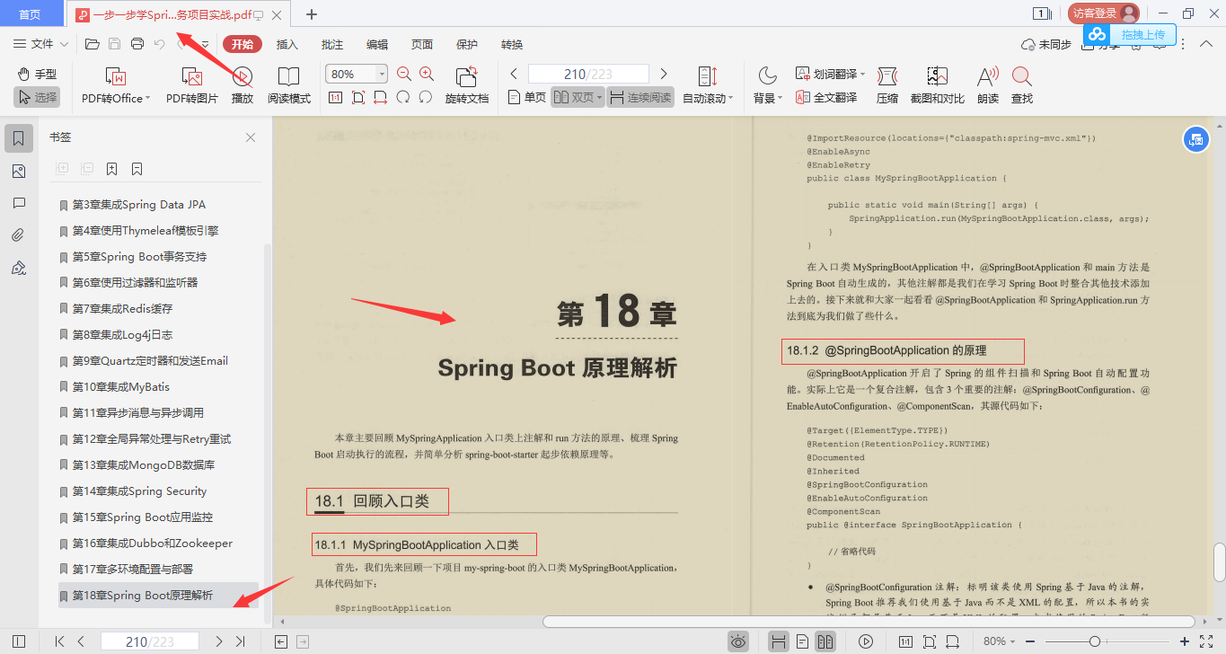
Task: Switch to 单页 single page view
Action: (527, 97)
